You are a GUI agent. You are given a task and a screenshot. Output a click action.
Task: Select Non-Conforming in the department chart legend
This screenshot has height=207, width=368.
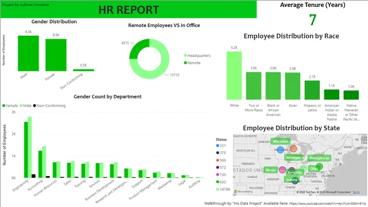point(49,106)
